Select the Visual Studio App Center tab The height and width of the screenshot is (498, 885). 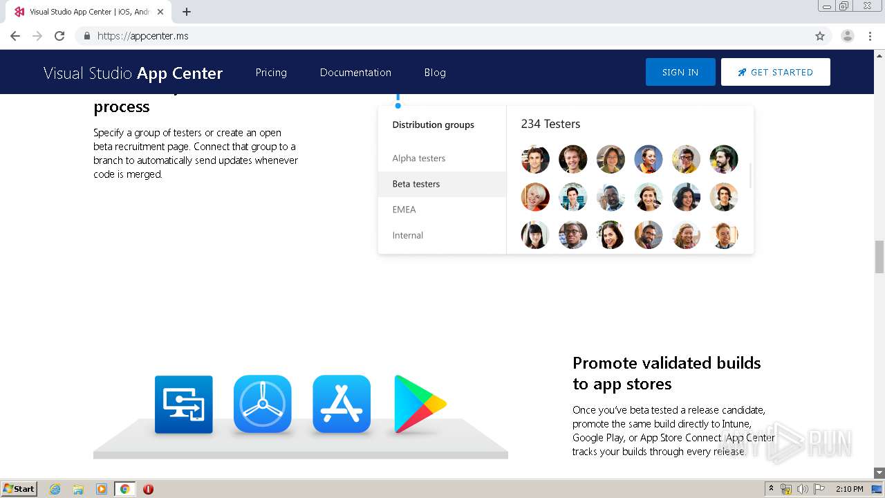tap(88, 12)
